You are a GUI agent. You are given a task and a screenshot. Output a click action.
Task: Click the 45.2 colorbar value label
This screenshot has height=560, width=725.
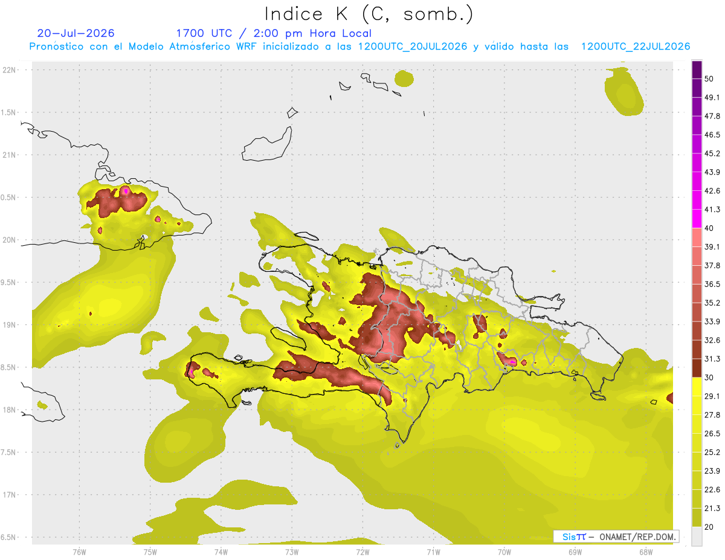point(712,153)
